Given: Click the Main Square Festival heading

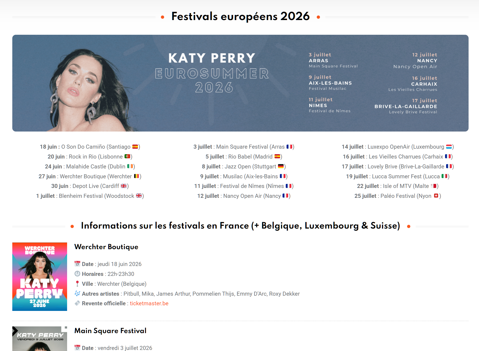Looking at the screenshot, I should click(x=110, y=331).
